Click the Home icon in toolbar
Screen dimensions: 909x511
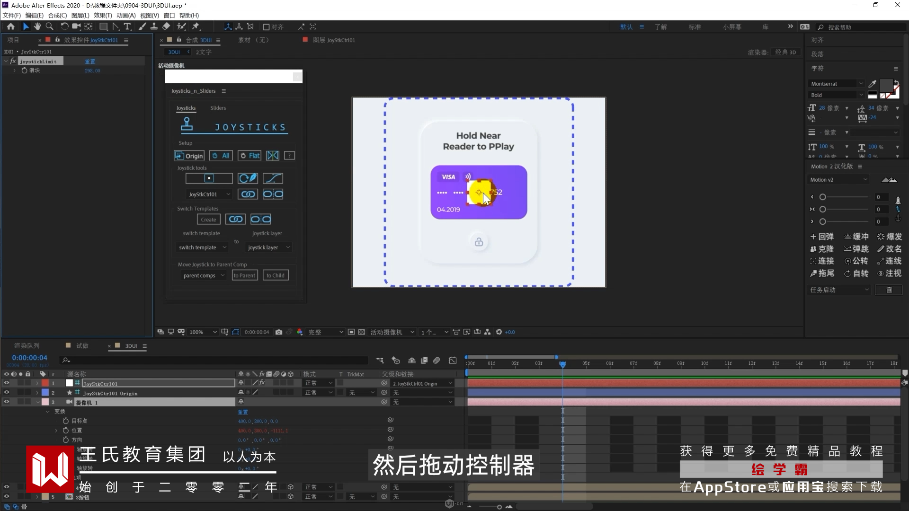click(x=10, y=26)
